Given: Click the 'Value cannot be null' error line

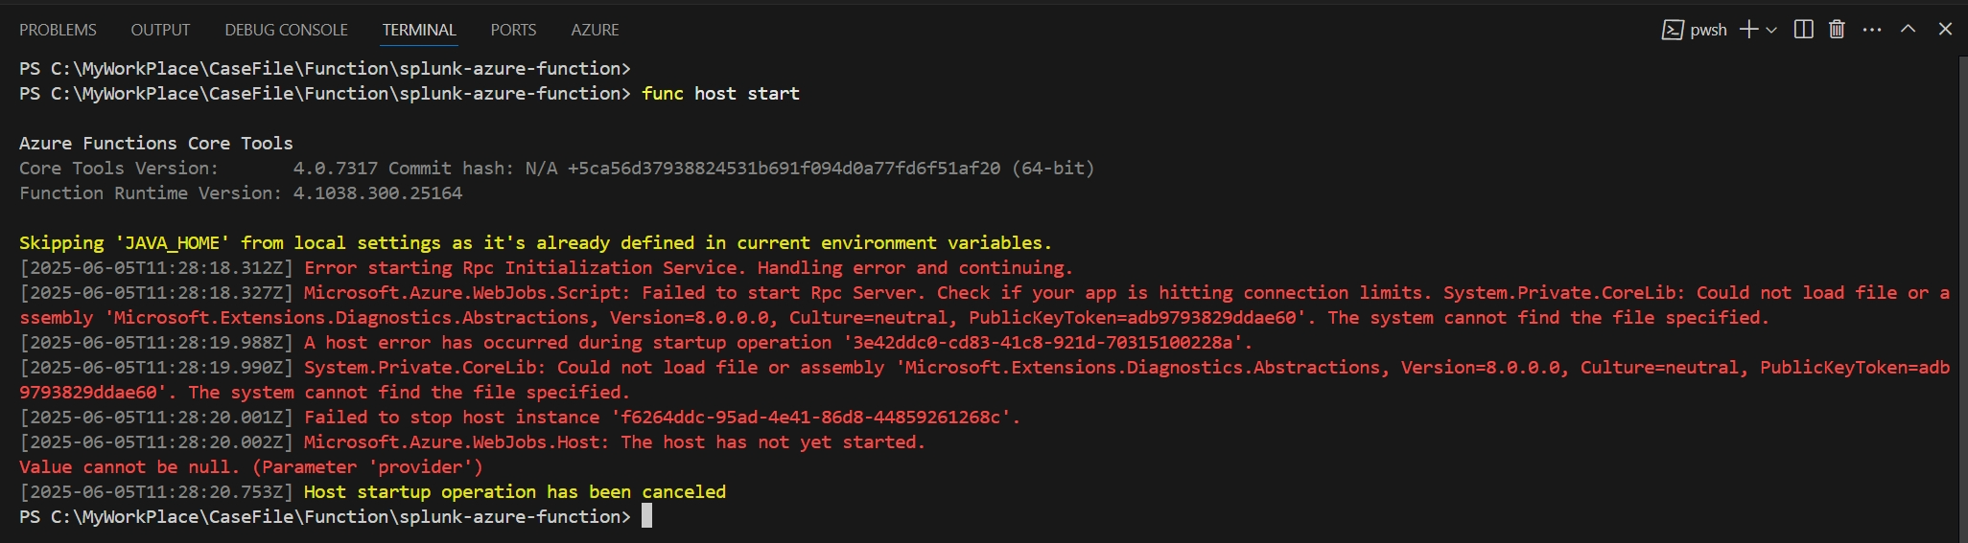Looking at the screenshot, I should pyautogui.click(x=250, y=466).
